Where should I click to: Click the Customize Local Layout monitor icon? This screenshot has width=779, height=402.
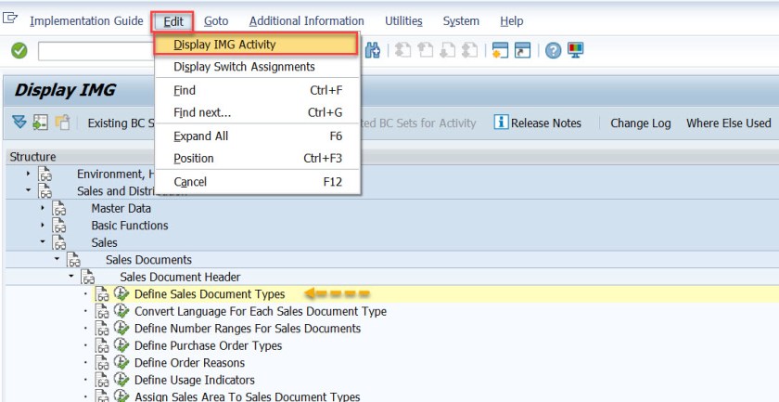(576, 50)
